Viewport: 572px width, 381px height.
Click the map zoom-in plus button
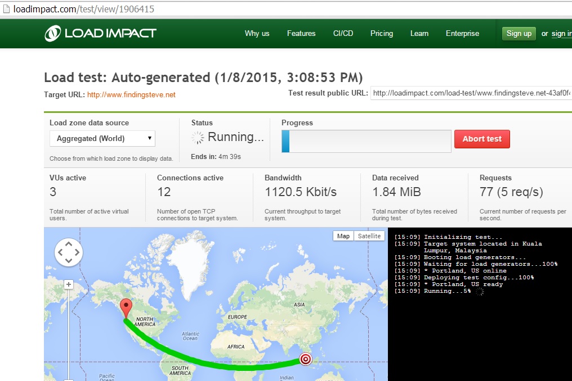(x=69, y=284)
